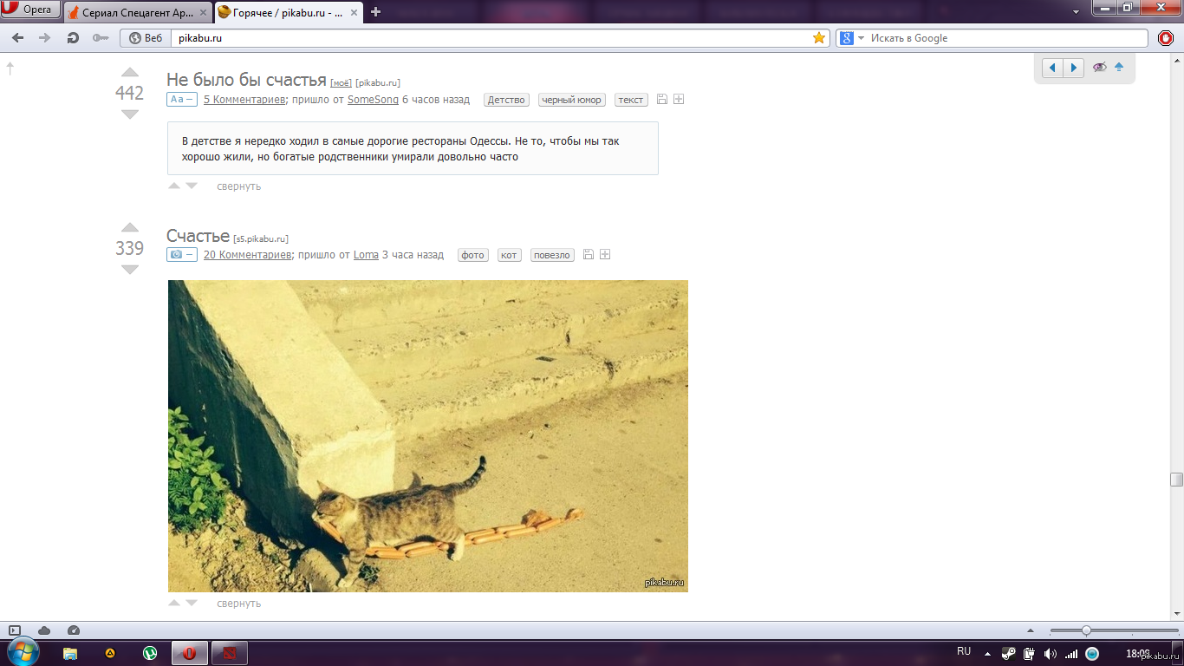Click the pikabu.ru address bar field
Viewport: 1184px width, 666px height.
tap(485, 38)
